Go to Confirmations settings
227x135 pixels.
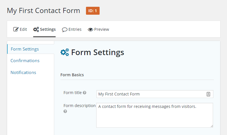tap(25, 61)
